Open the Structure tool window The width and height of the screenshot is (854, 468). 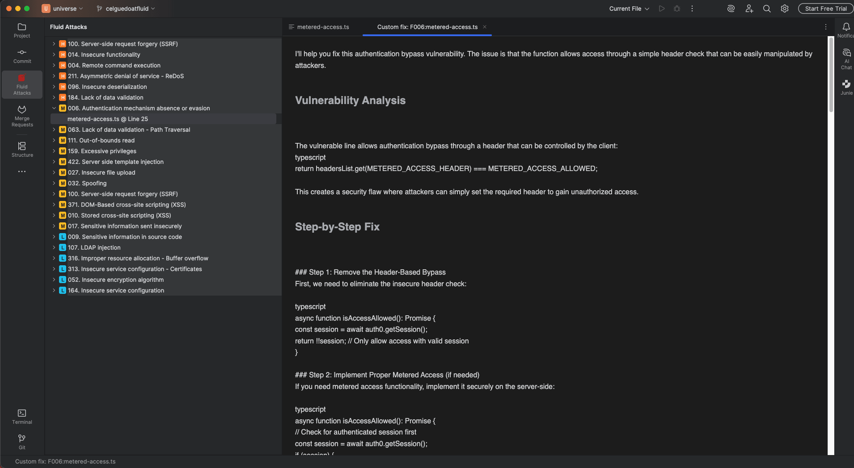[22, 150]
